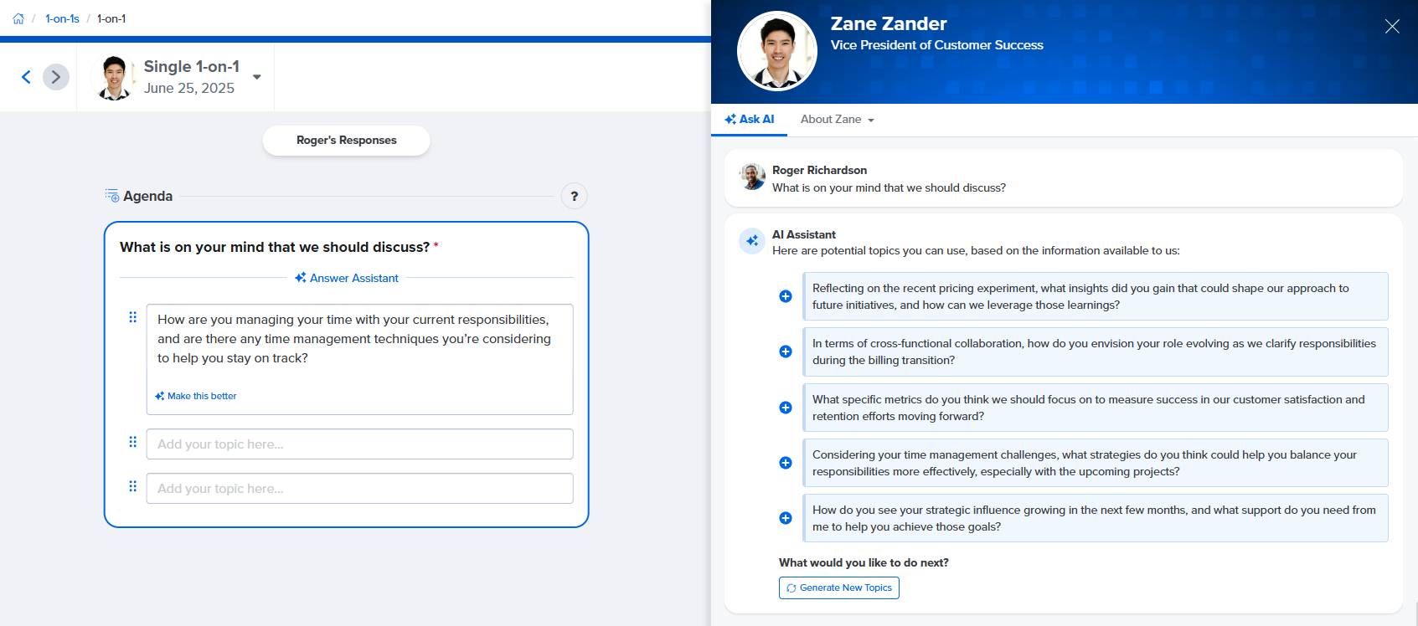Expand the Single 1-on-1 date dropdown

[257, 77]
